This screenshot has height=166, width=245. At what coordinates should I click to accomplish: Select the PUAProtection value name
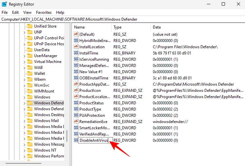coord(92,115)
